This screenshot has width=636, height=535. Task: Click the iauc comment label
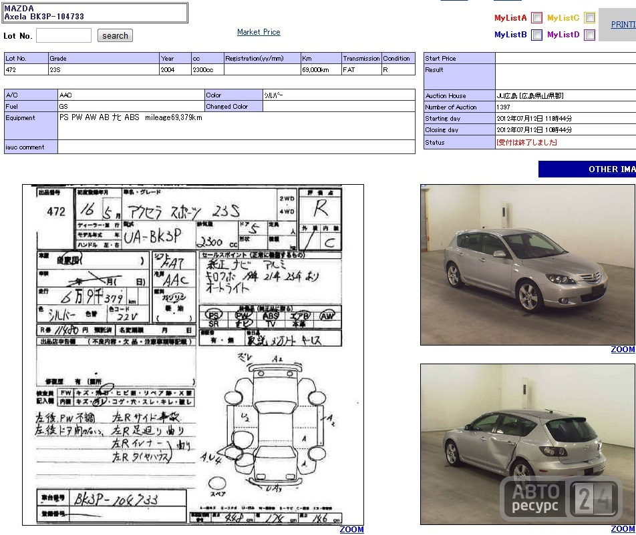(25, 147)
